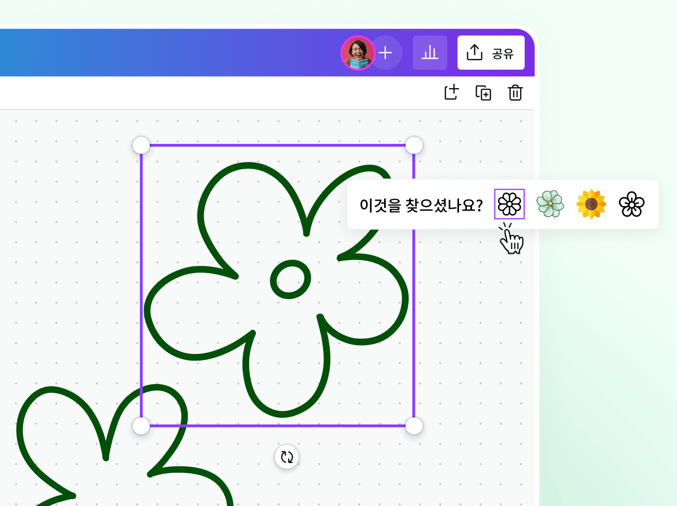This screenshot has width=677, height=506.
Task: Click the 공유 share button
Action: 491,52
